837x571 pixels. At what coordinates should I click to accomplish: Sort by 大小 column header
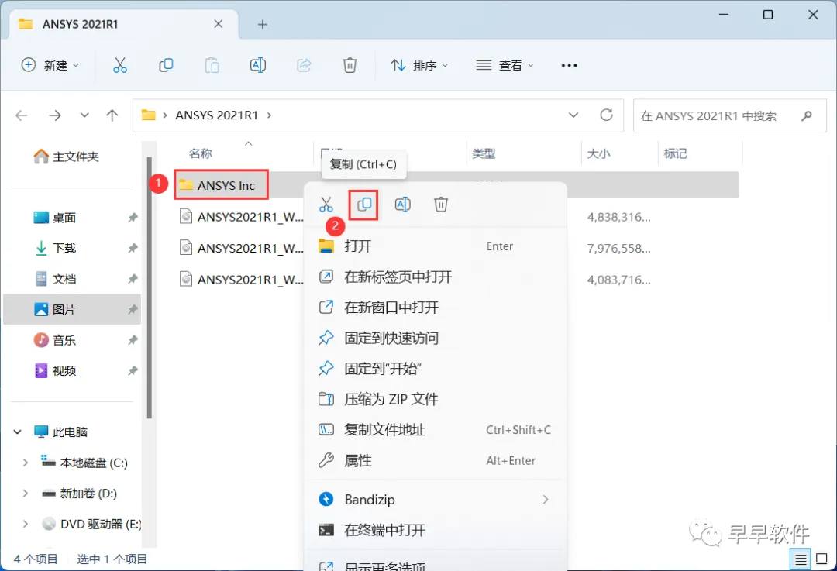click(598, 153)
